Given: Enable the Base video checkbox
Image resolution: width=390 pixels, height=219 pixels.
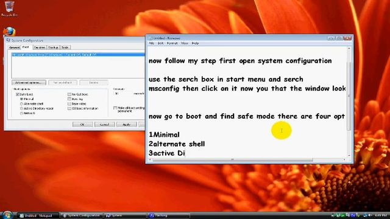Looking at the screenshot, I should click(69, 104).
